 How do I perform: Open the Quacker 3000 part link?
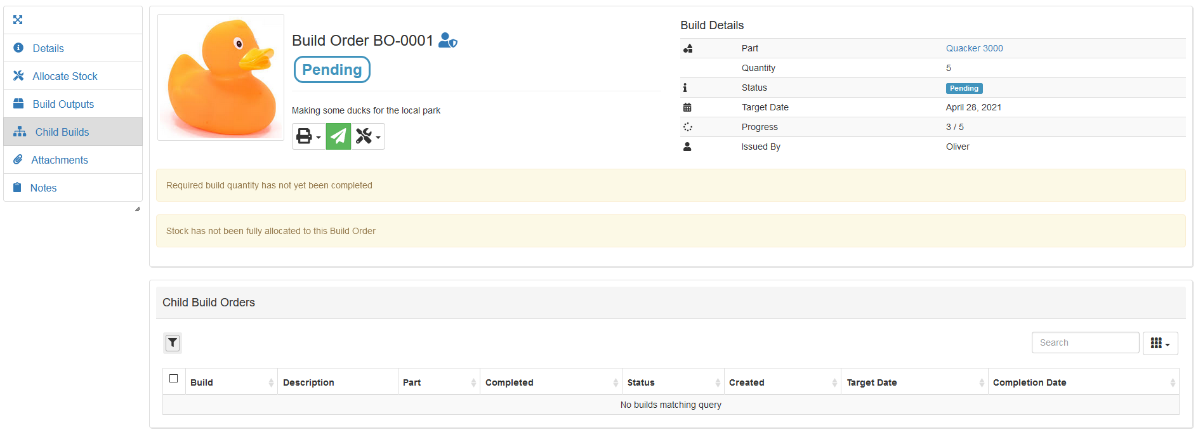coord(974,48)
